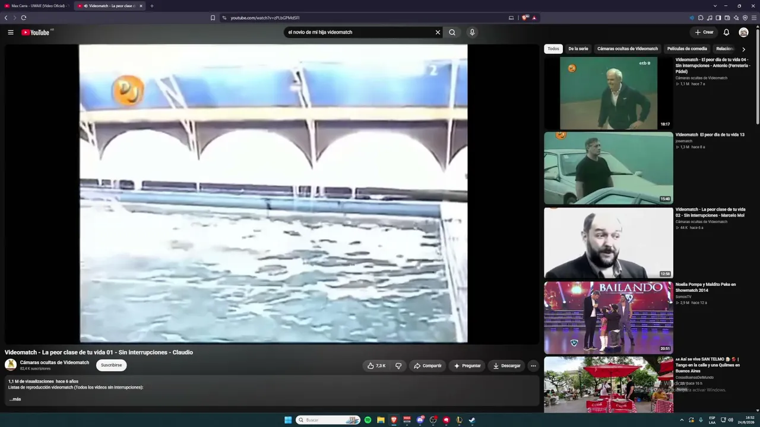This screenshot has height=427, width=760.
Task: Open the channel avatar of Cámaras ocultas de Videomatch
Action: coord(11,365)
